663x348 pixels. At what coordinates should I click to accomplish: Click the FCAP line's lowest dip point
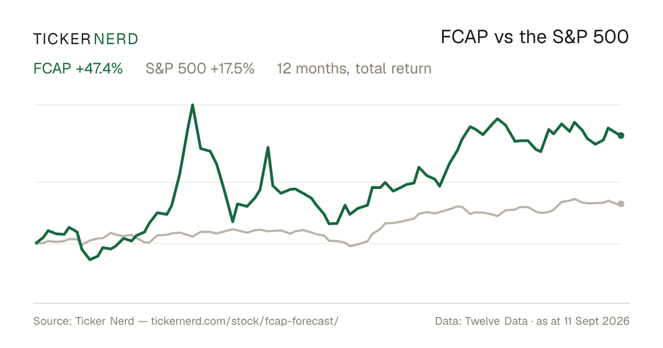(x=91, y=260)
